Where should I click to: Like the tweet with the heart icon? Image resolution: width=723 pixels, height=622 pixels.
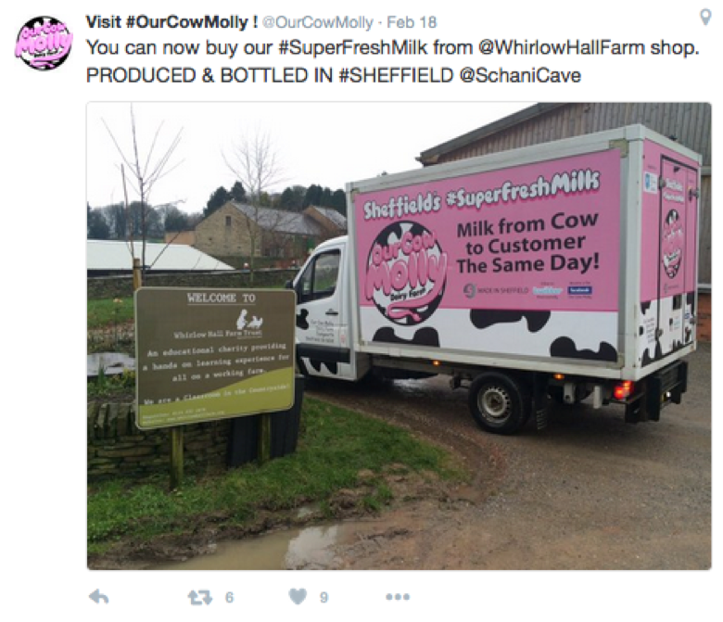click(298, 597)
